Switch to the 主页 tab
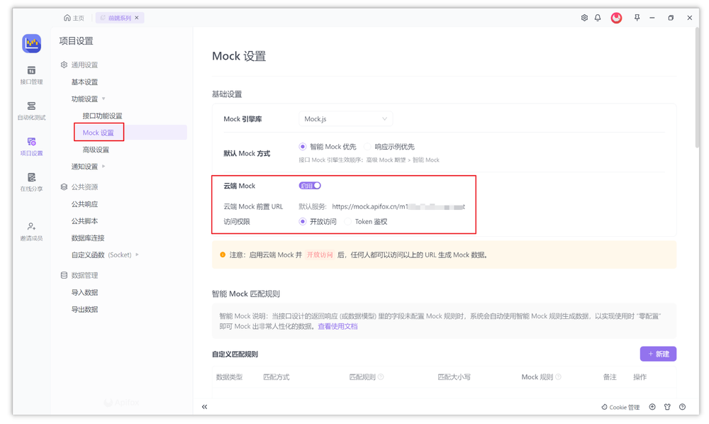 [x=74, y=17]
